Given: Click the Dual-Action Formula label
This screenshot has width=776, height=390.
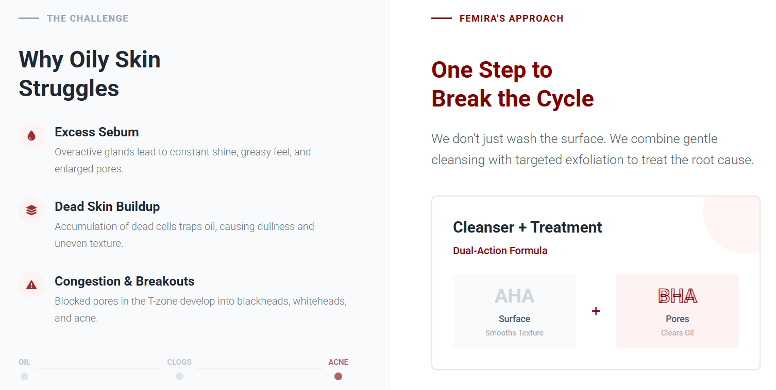Looking at the screenshot, I should (x=500, y=251).
